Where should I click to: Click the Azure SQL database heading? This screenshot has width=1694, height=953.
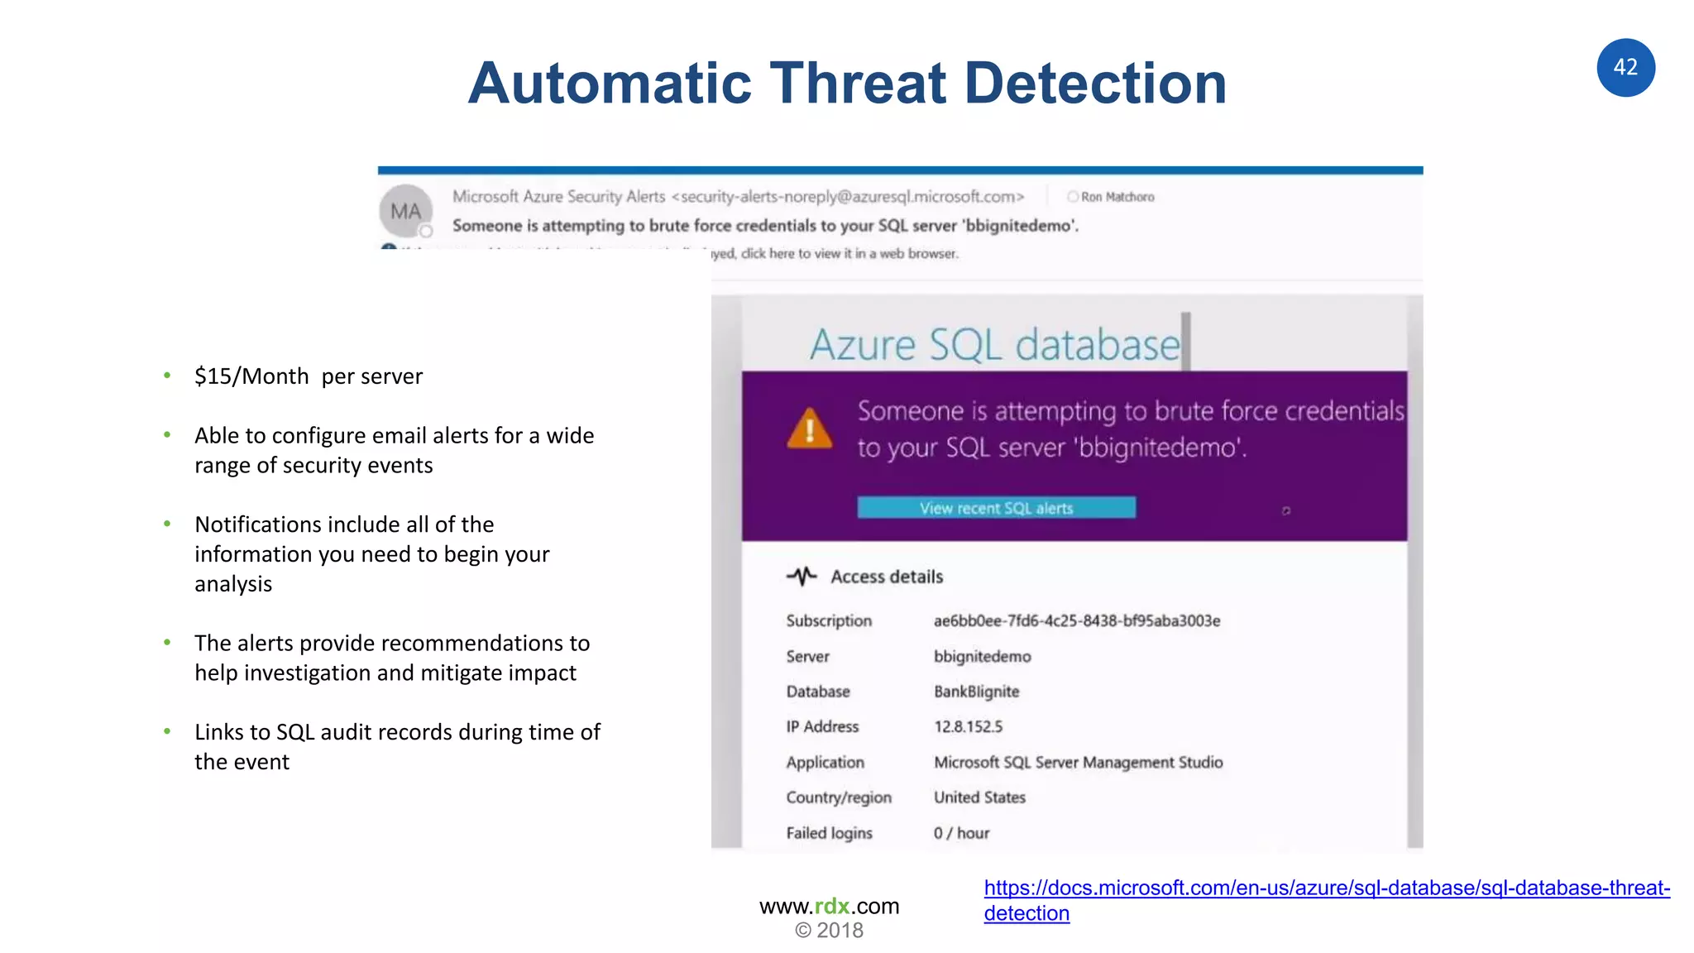[995, 345]
